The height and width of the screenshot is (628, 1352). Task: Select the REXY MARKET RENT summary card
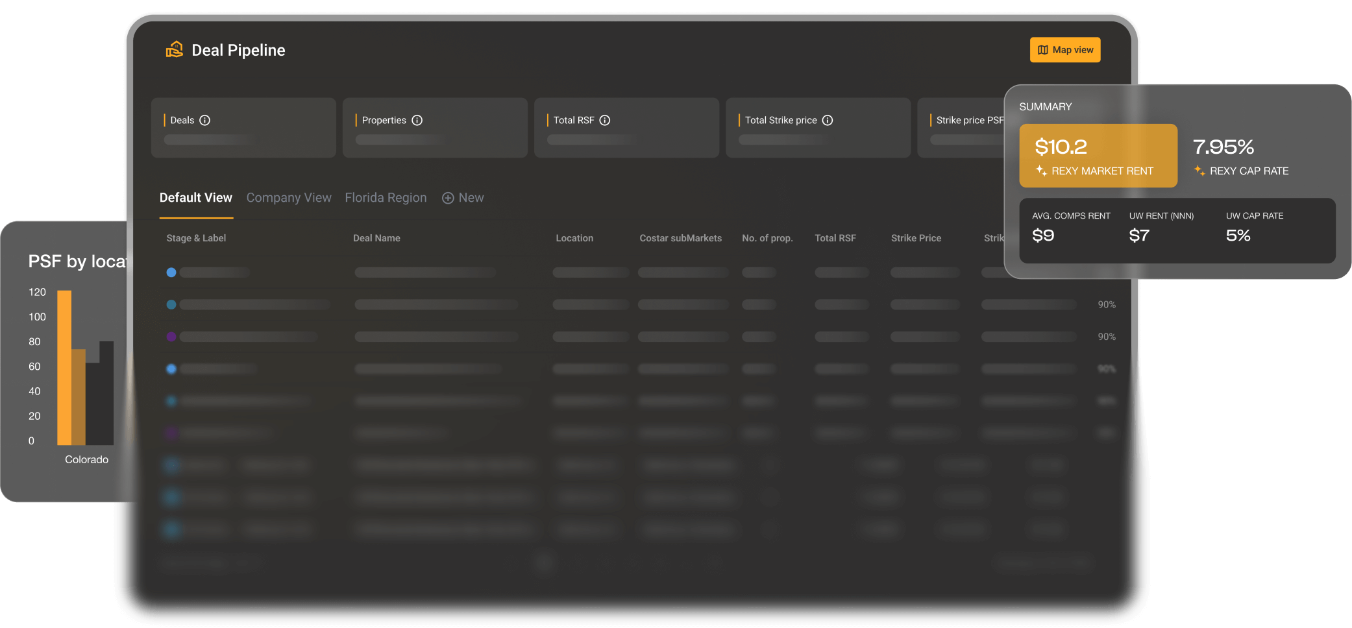(x=1098, y=156)
